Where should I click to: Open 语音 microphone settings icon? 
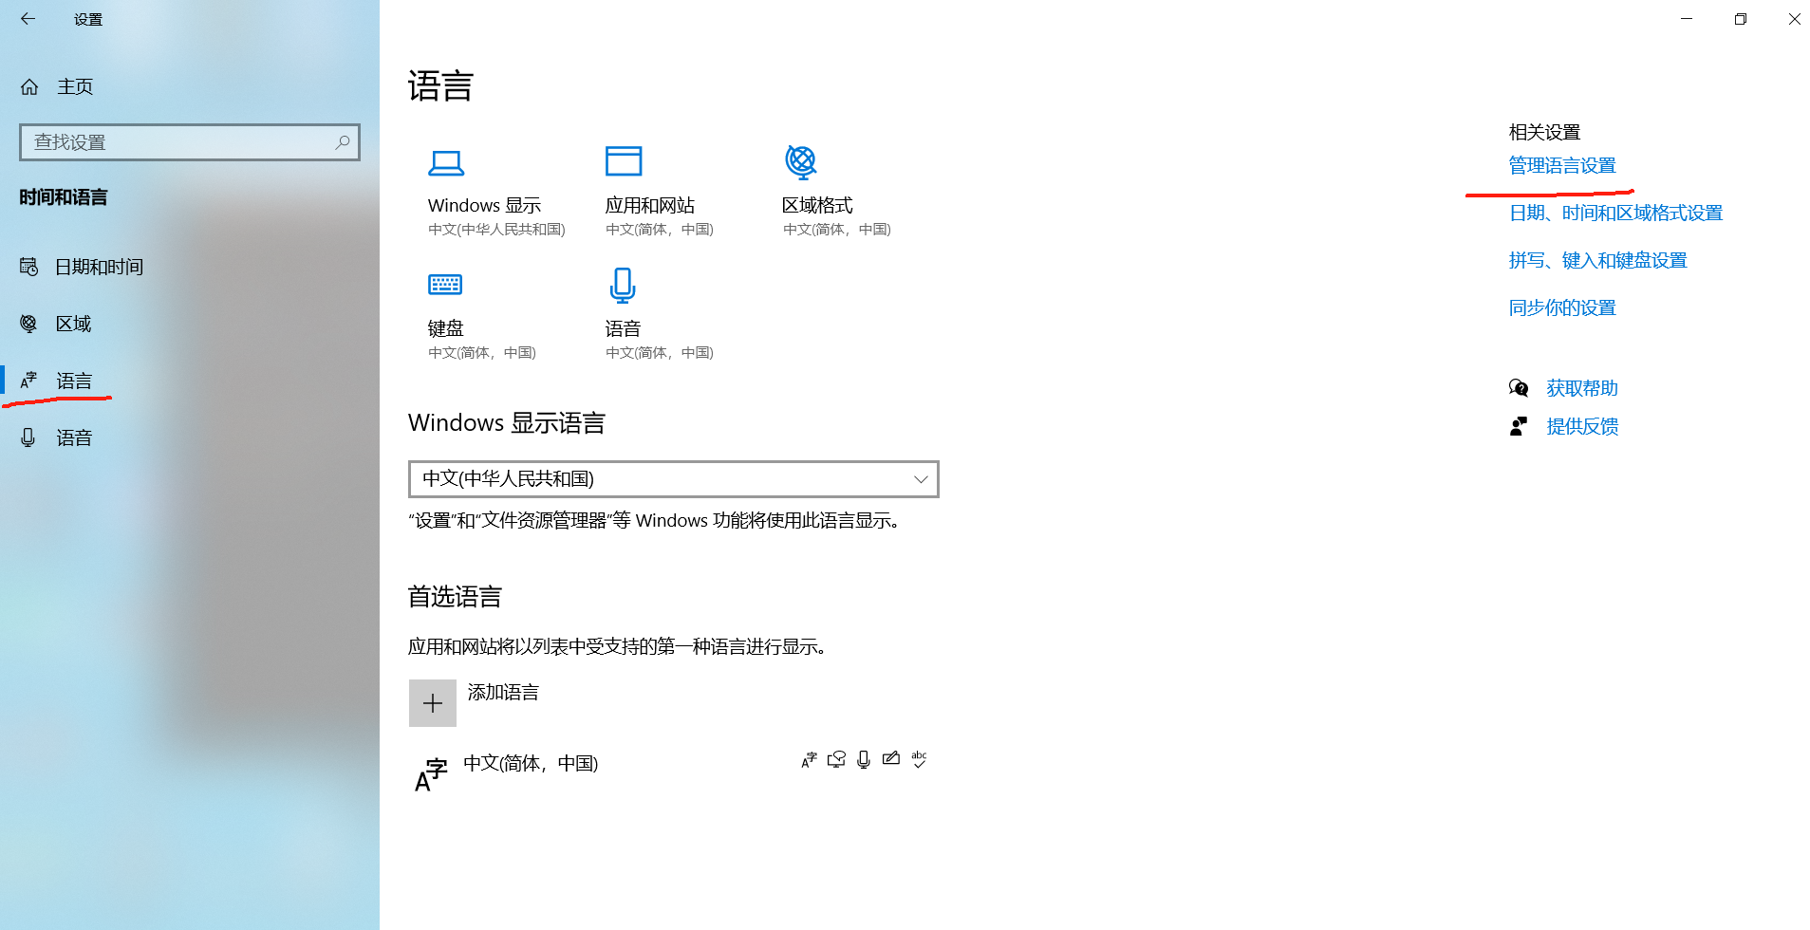pos(623,285)
